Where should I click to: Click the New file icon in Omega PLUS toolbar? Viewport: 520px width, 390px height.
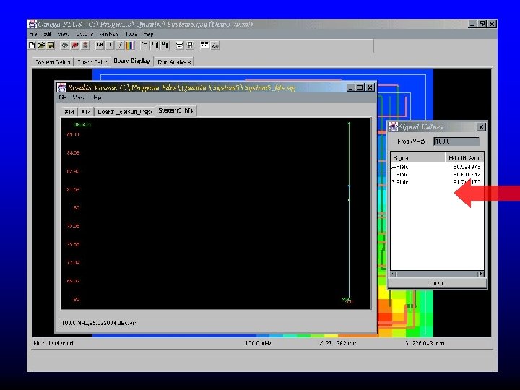tap(32, 45)
